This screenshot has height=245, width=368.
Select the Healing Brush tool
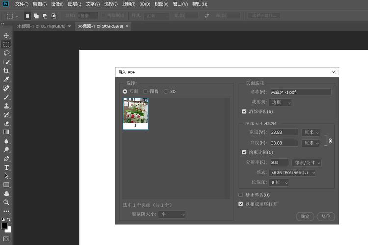click(6, 88)
